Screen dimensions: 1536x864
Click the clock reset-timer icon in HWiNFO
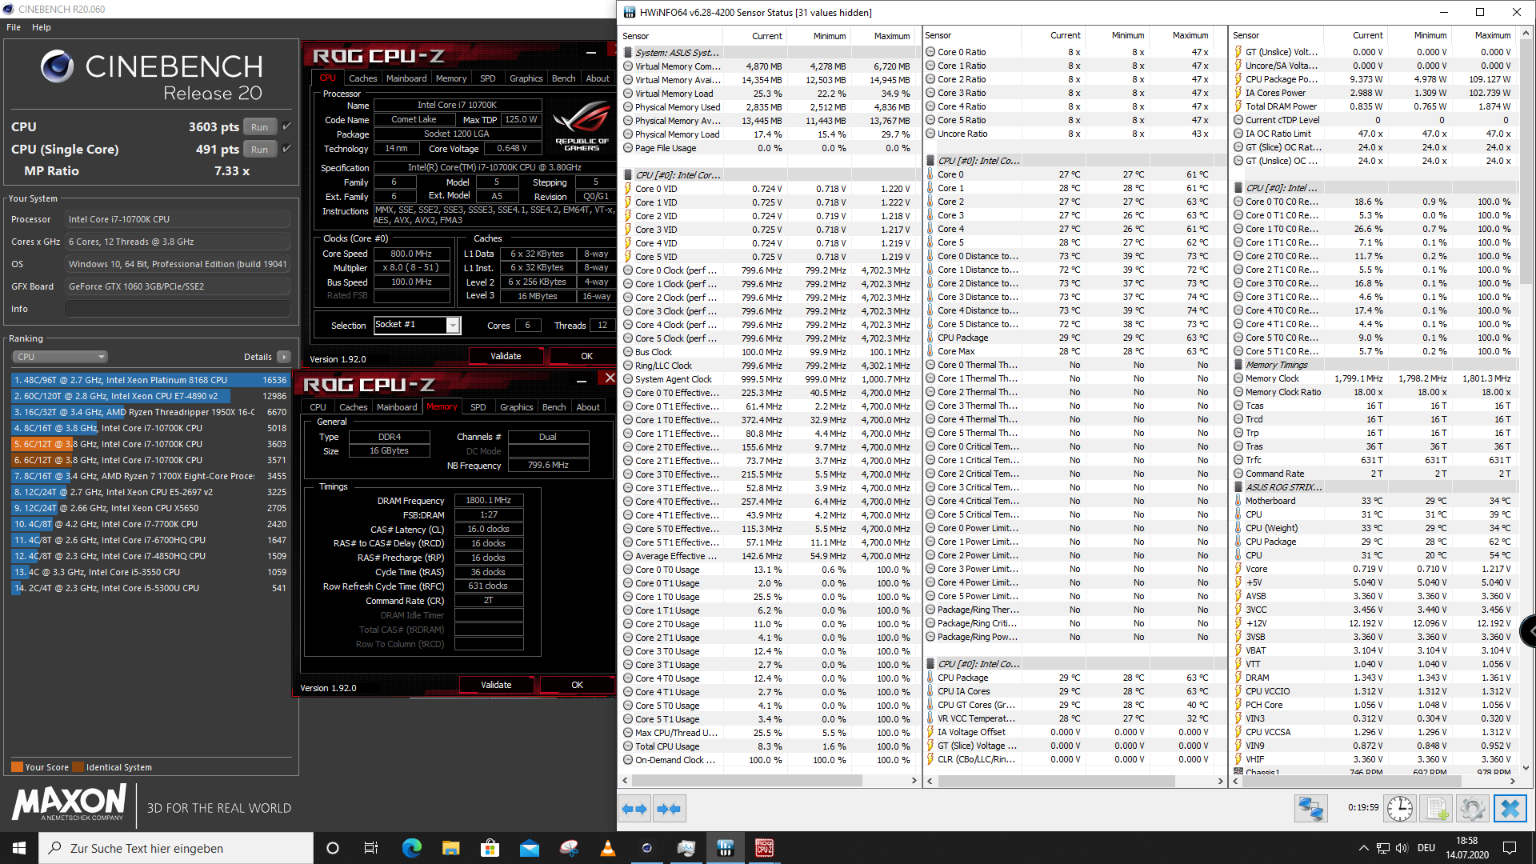[x=1399, y=809]
